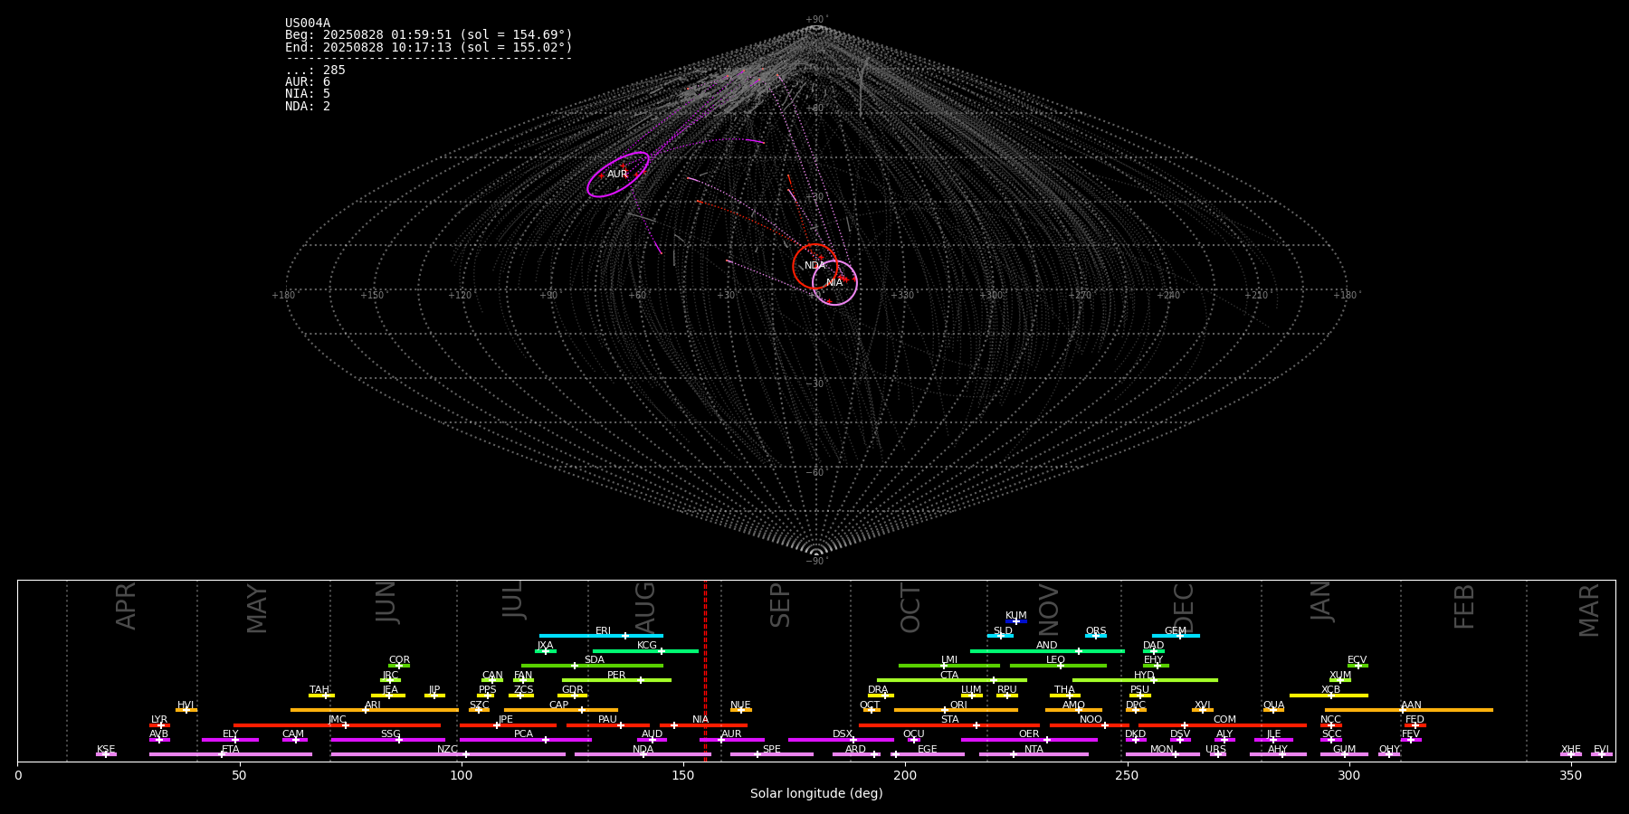Viewport: 1629px width, 814px height.
Task: Click the US004A station title
Action: coord(308,24)
